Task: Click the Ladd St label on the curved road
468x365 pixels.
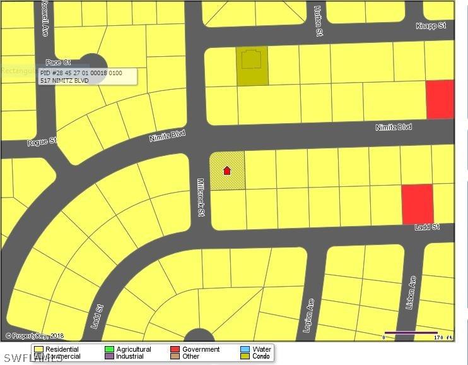Action: click(x=97, y=317)
